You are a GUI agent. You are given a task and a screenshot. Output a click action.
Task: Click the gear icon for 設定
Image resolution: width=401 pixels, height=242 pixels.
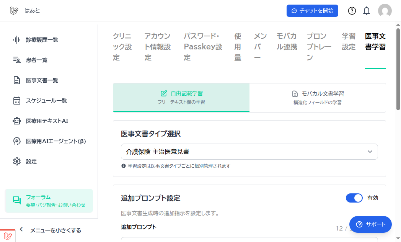[16, 162]
